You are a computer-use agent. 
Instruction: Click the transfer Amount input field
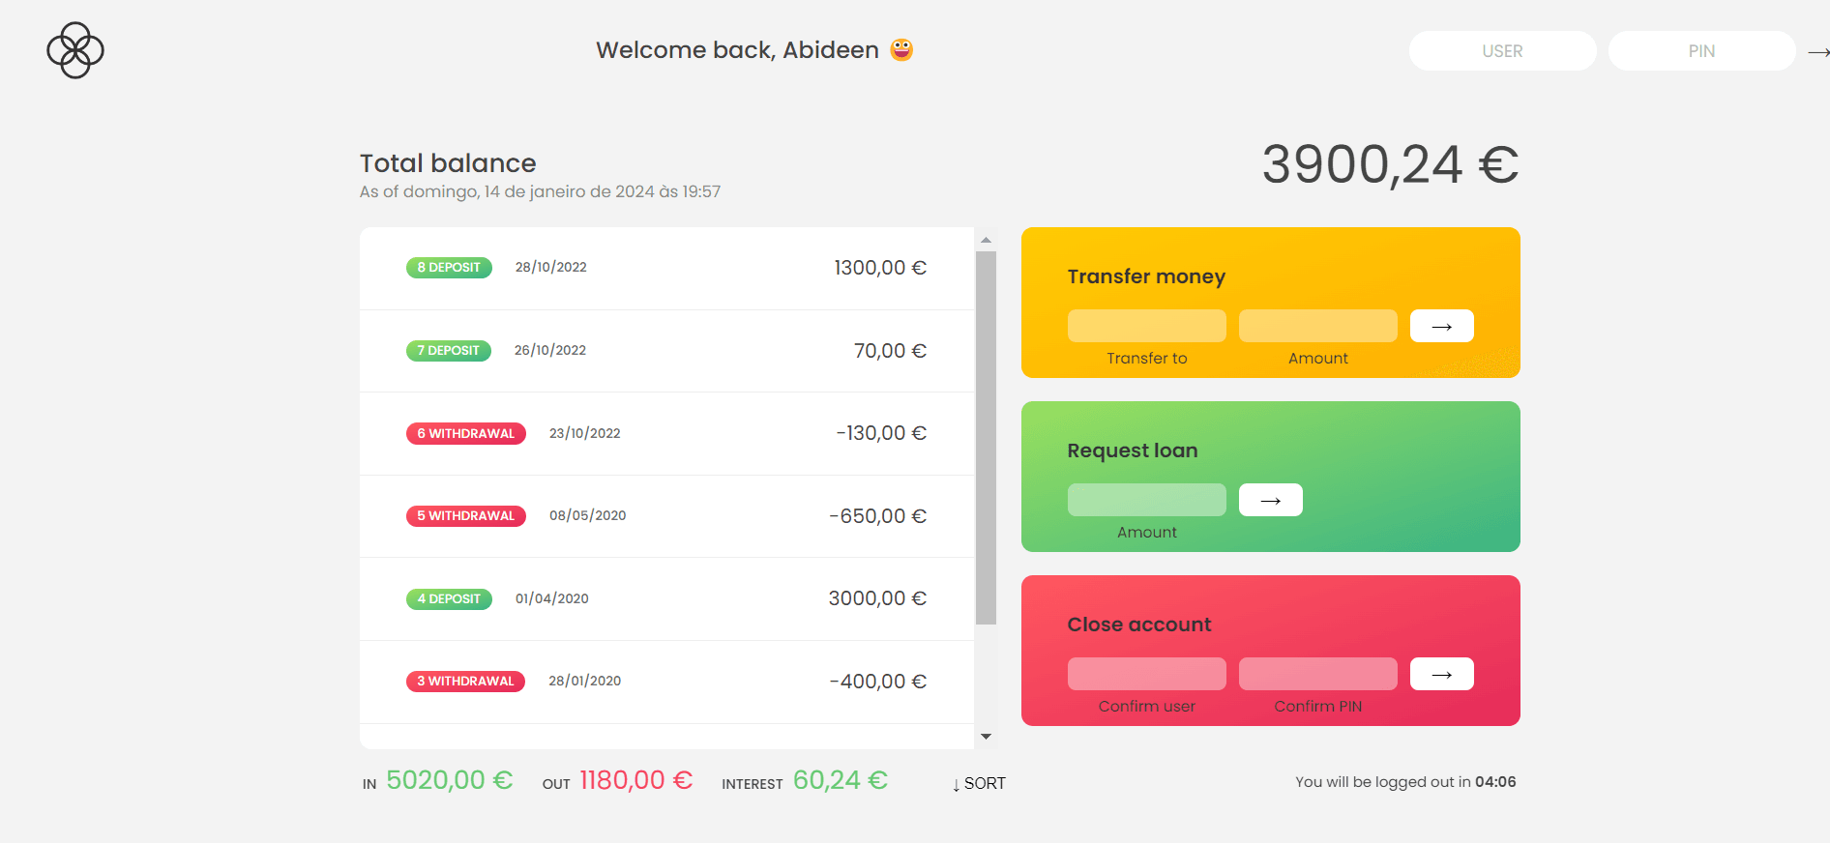pos(1317,326)
